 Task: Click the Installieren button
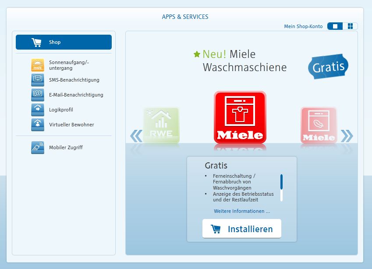click(x=242, y=229)
